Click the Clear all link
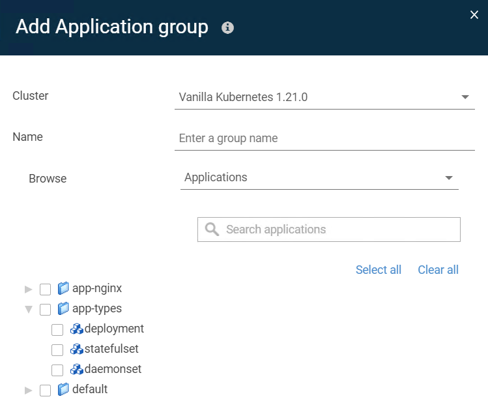 [x=438, y=270]
